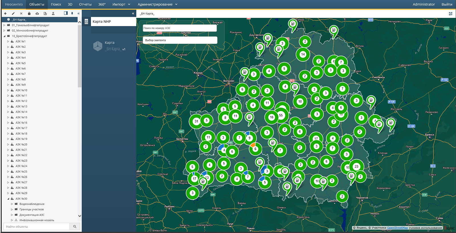Screen dimensions: 456x233
Task: Click the map cluster marker labeled 55
Action: tap(281, 115)
